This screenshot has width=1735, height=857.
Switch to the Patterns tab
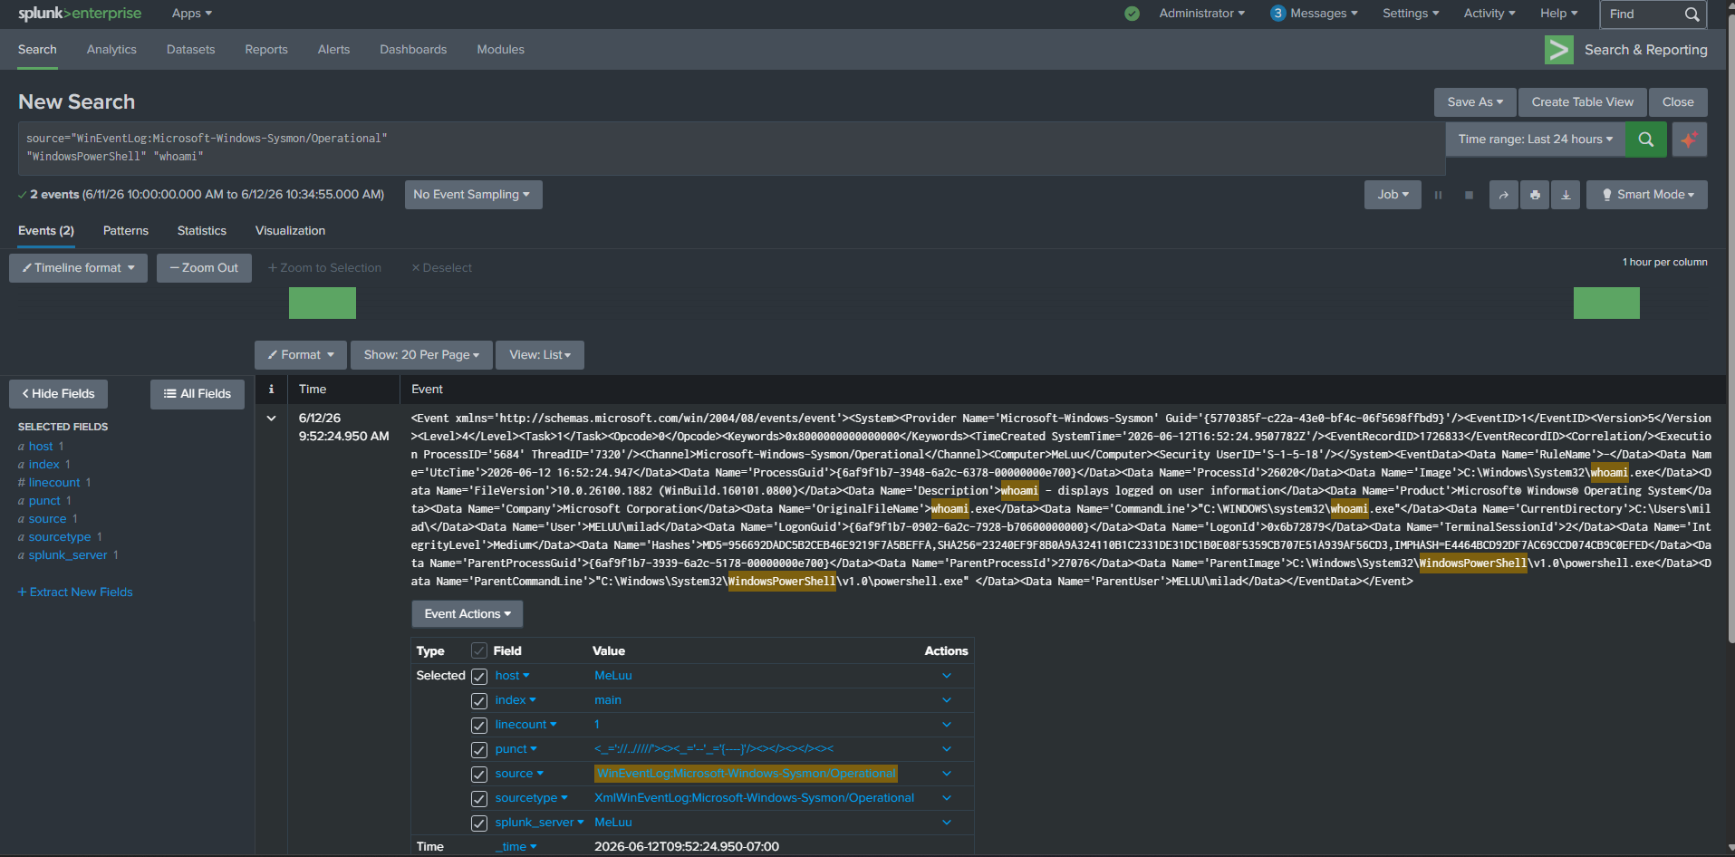point(126,231)
